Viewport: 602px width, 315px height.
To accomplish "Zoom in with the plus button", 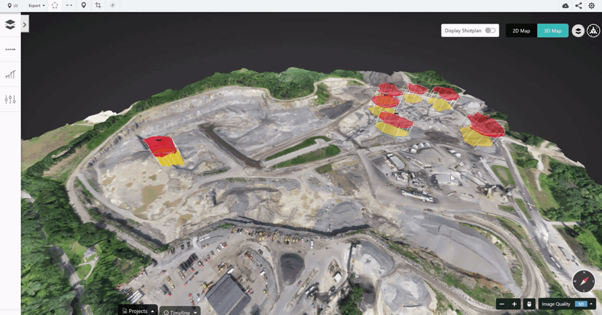I will pyautogui.click(x=514, y=304).
